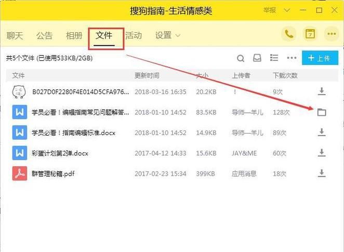Start a group voice call

pyautogui.click(x=289, y=34)
